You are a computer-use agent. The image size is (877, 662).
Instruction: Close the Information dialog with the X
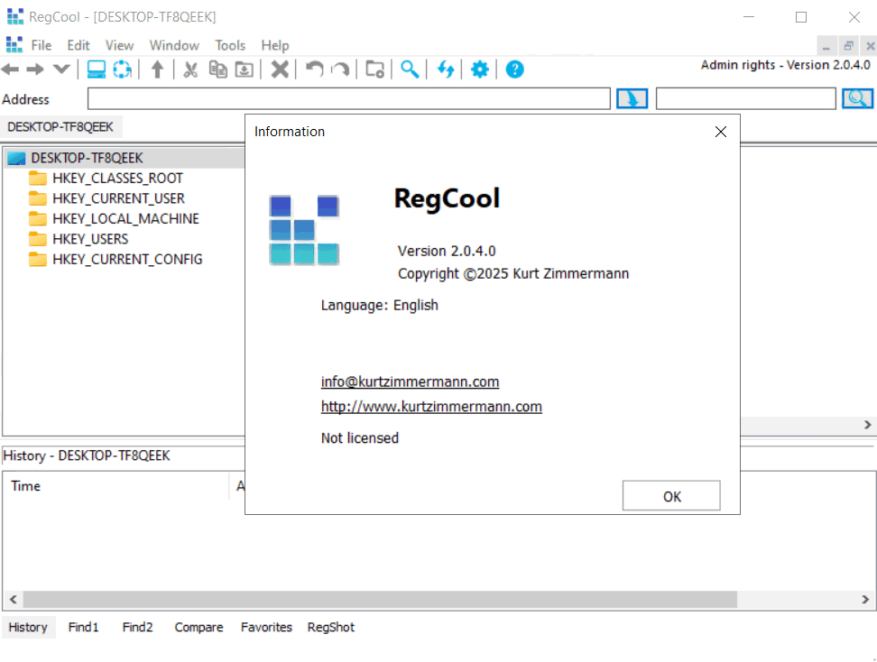(721, 132)
